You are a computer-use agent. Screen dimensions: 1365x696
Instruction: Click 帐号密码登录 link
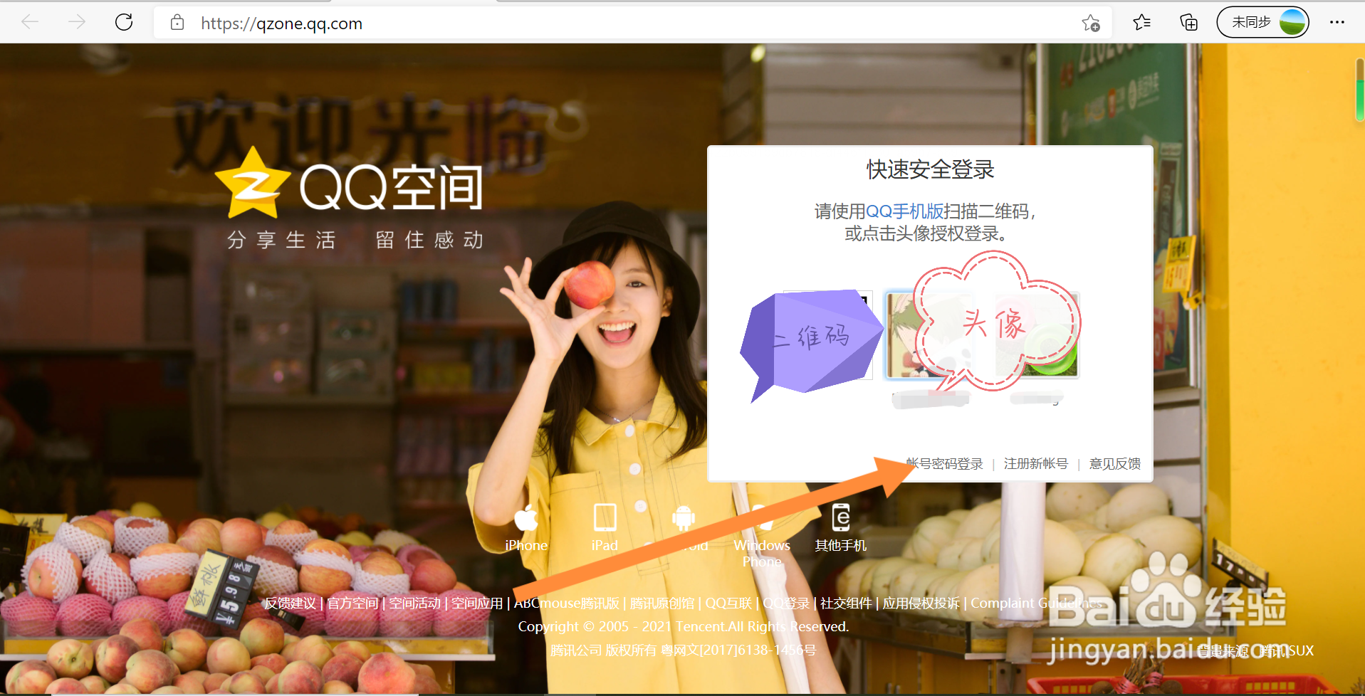(x=944, y=464)
